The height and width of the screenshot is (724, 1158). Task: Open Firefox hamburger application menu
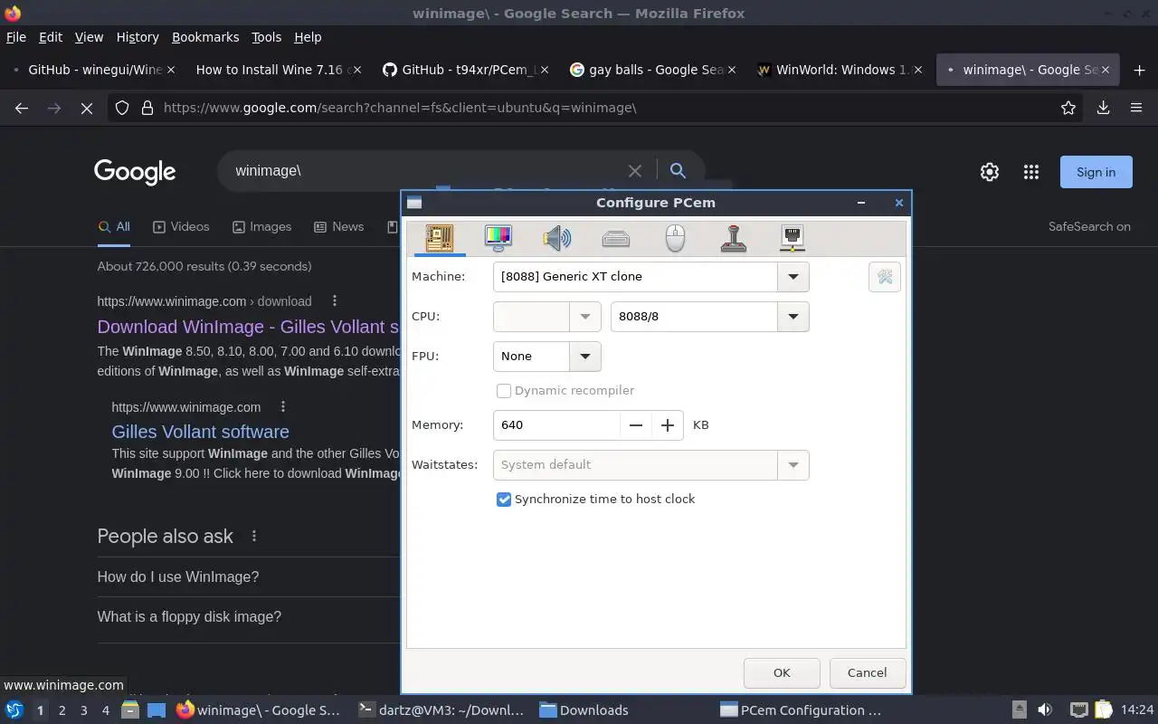[x=1136, y=108]
